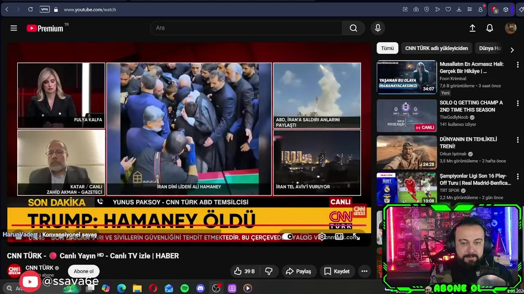
Task: Click the send/flow arrow toolbar icon
Action: [x=437, y=9]
